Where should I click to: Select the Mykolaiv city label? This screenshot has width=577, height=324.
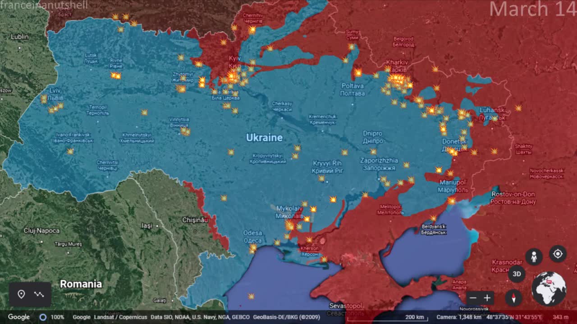tap(288, 212)
